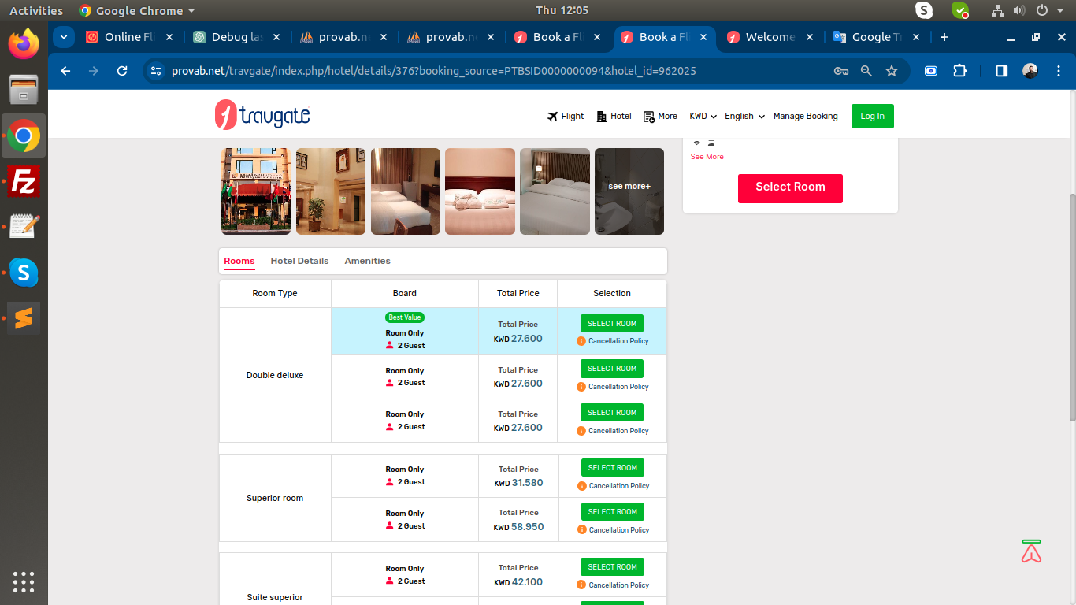The height and width of the screenshot is (605, 1076).
Task: Show applications grid in dock
Action: 24,581
